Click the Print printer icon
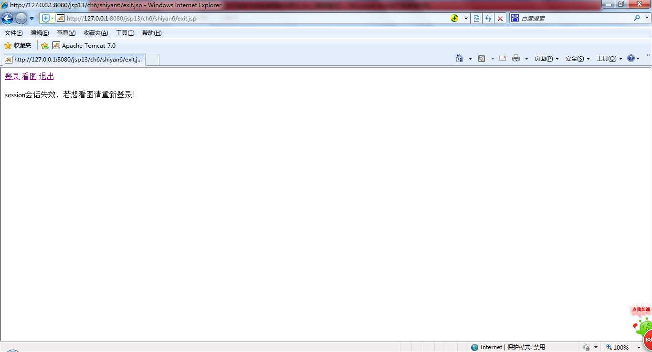Screen dimensions: 652x352 (515, 59)
